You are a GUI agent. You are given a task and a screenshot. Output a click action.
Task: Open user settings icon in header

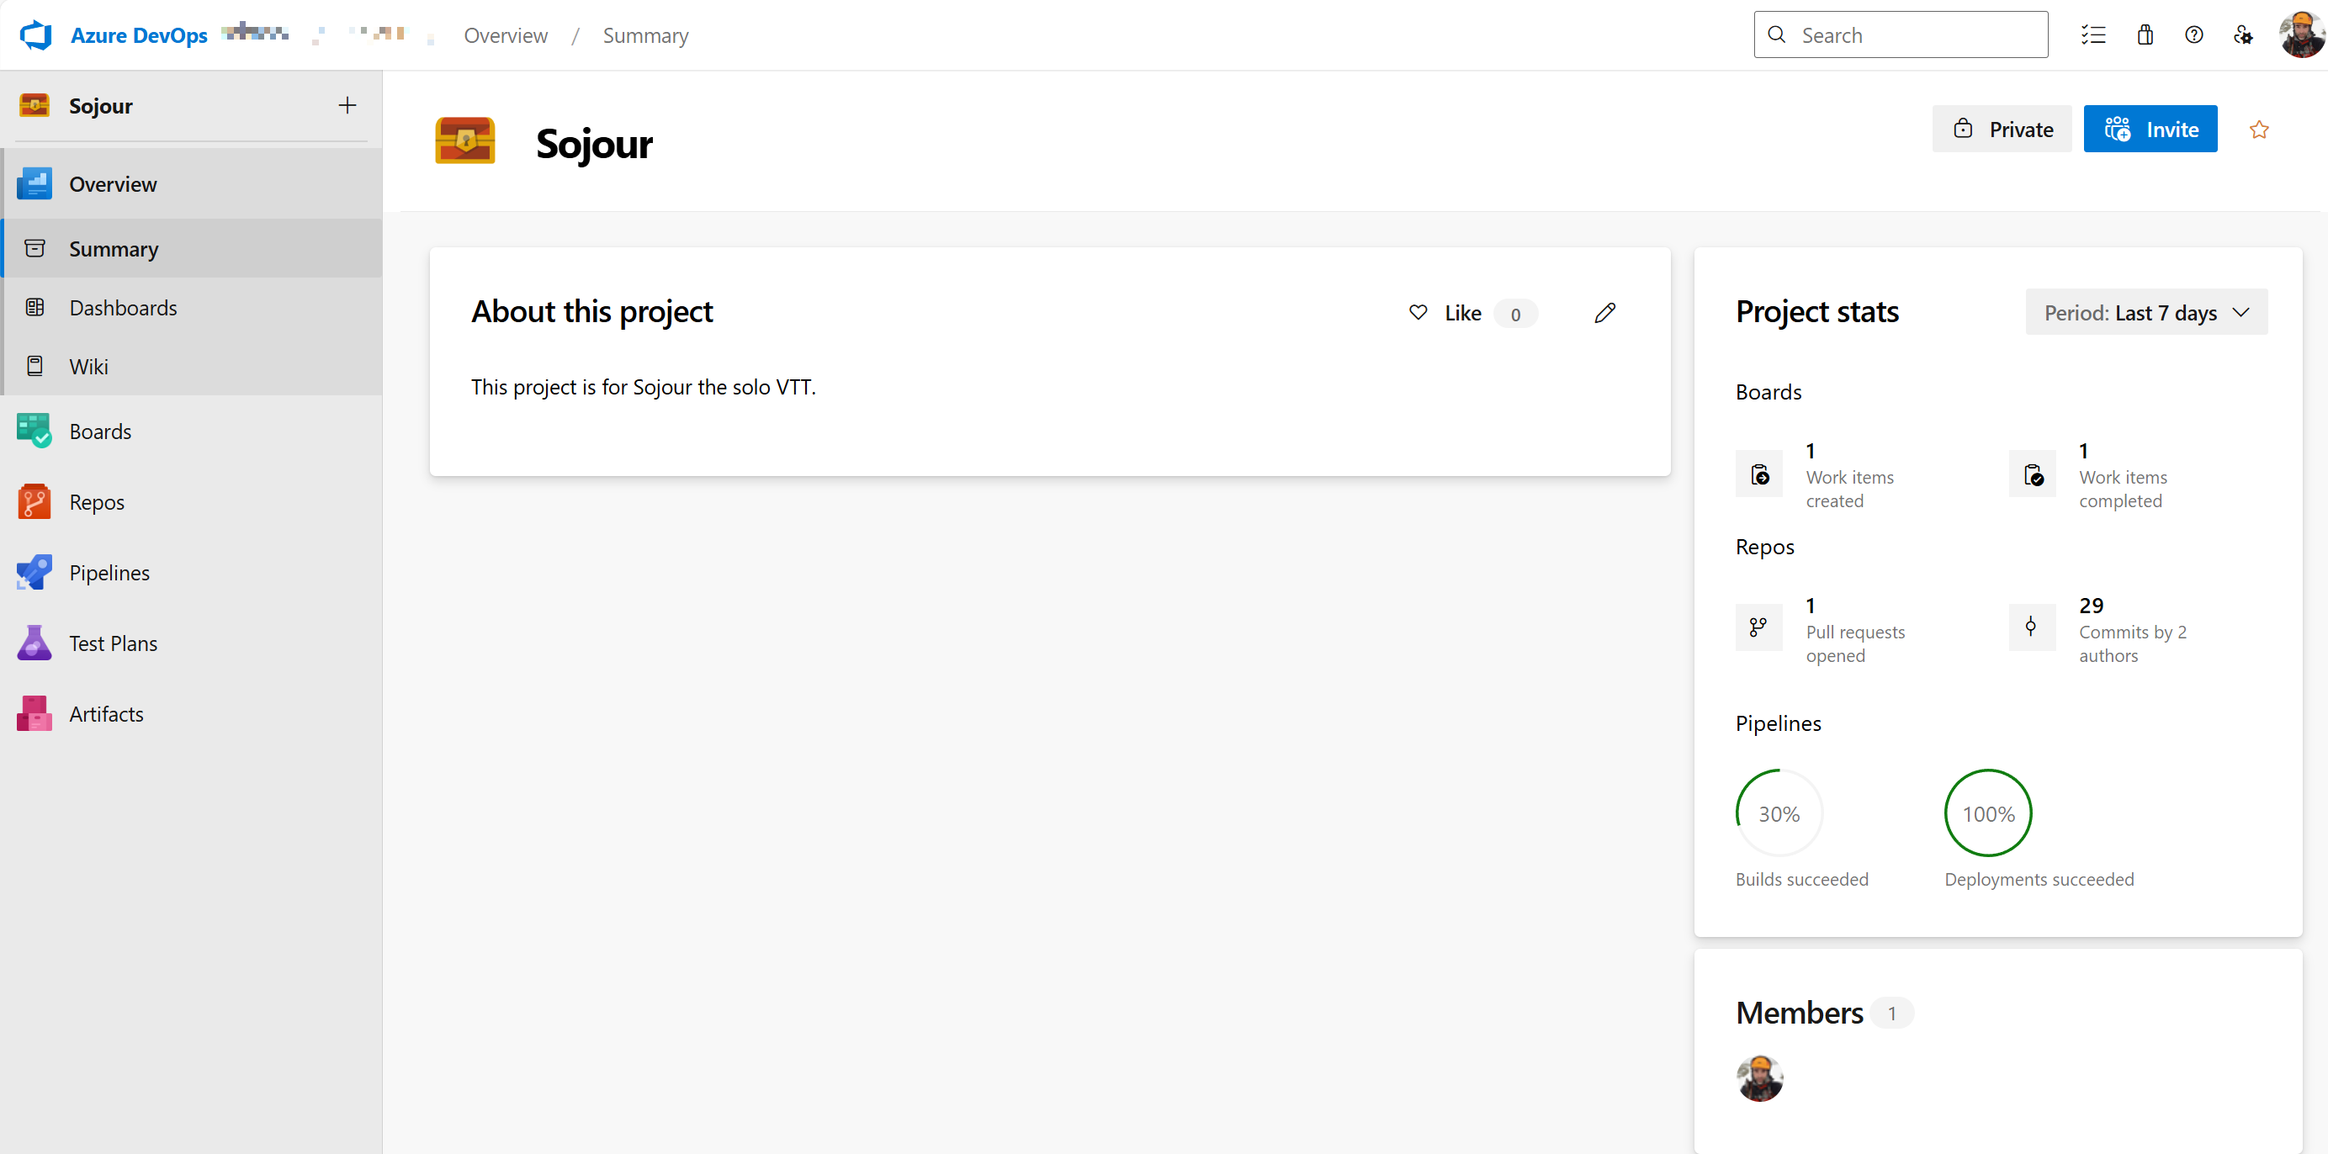pyautogui.click(x=2242, y=35)
